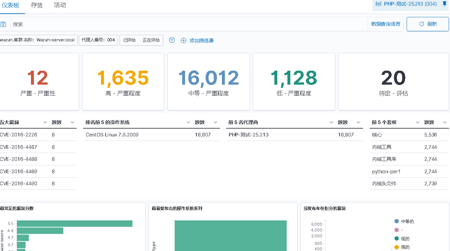
Task: Click CVE-2016-4489 row
Action: [38, 172]
